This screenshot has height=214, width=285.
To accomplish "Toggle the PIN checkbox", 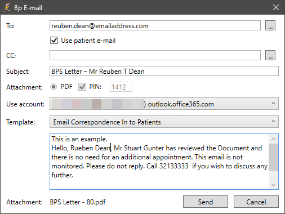I will [82, 87].
